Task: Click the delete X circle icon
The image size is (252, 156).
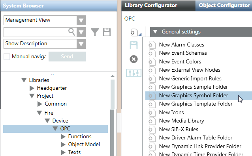Action: pyautogui.click(x=134, y=59)
